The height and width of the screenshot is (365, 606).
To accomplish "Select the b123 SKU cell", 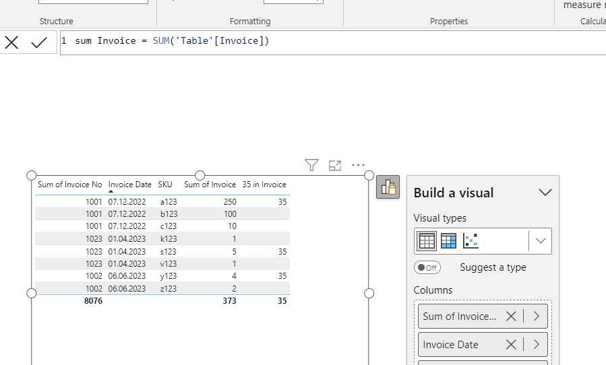I will point(169,214).
